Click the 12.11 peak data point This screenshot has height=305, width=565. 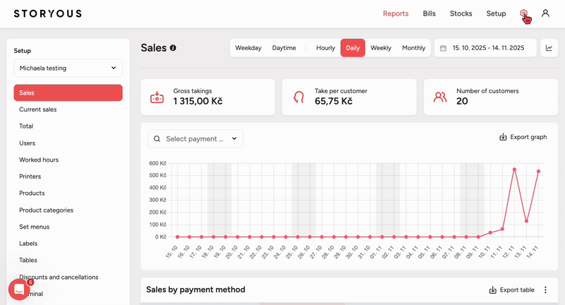point(514,169)
